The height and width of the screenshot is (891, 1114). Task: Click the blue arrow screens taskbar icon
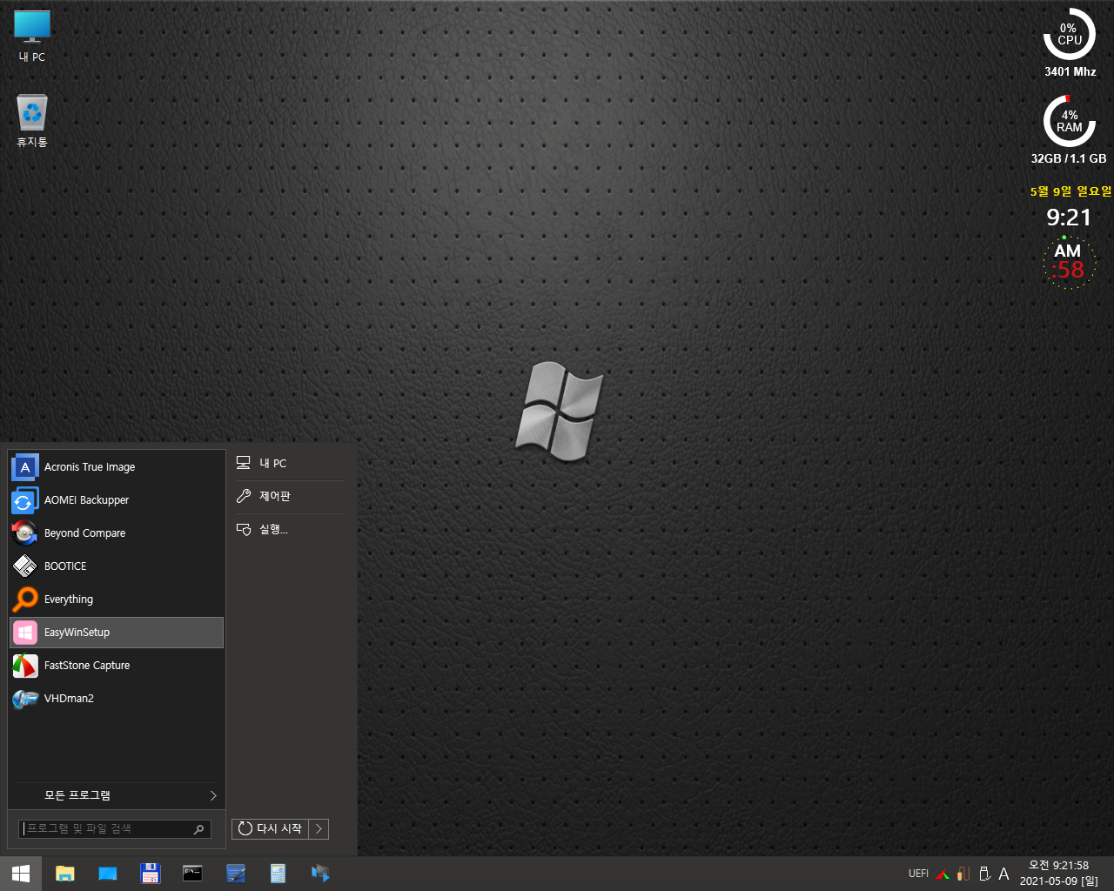pyautogui.click(x=321, y=874)
